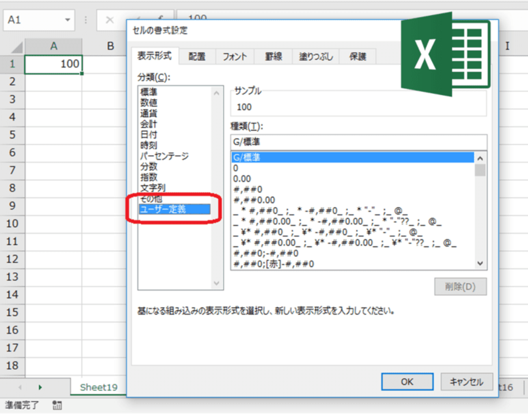This screenshot has width=528, height=414.
Task: Click the 種類 format input field
Action: click(x=359, y=142)
